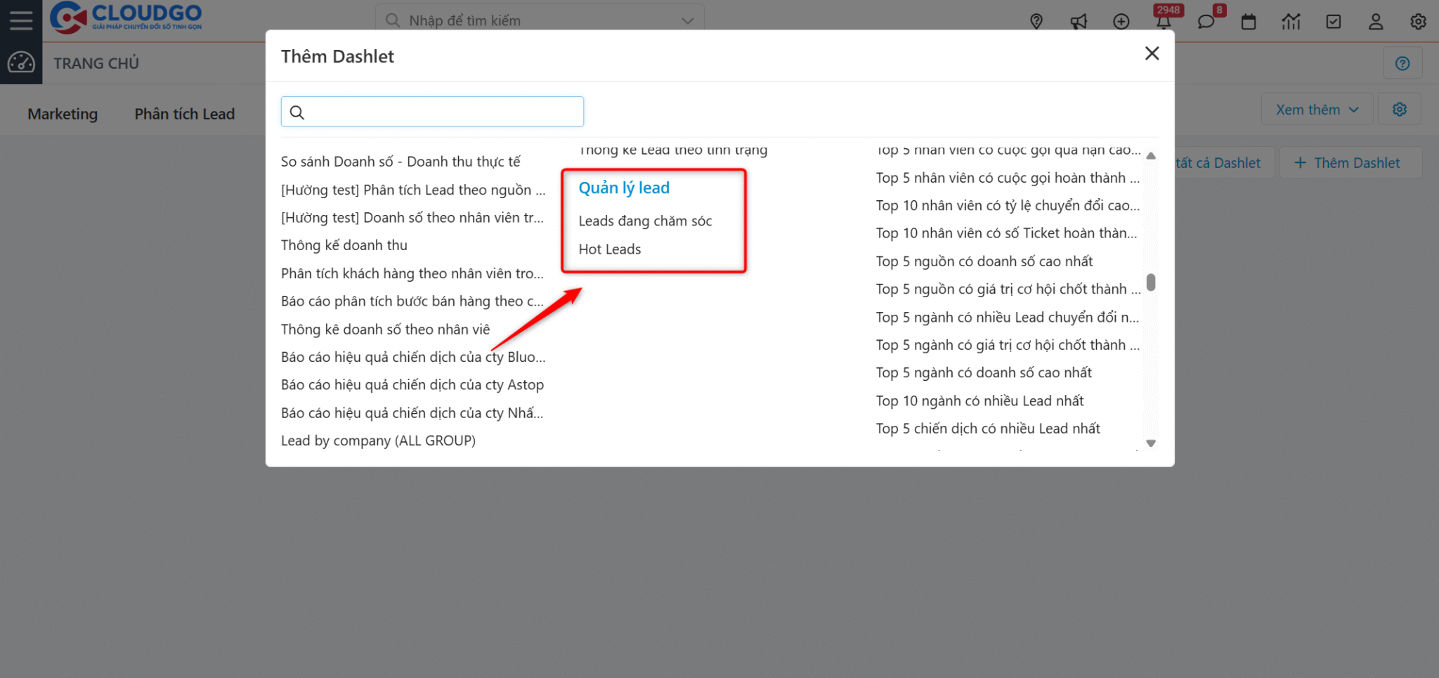Screen dimensions: 1439x678
Task: Click the scrollbar up arrow
Action: point(1151,155)
